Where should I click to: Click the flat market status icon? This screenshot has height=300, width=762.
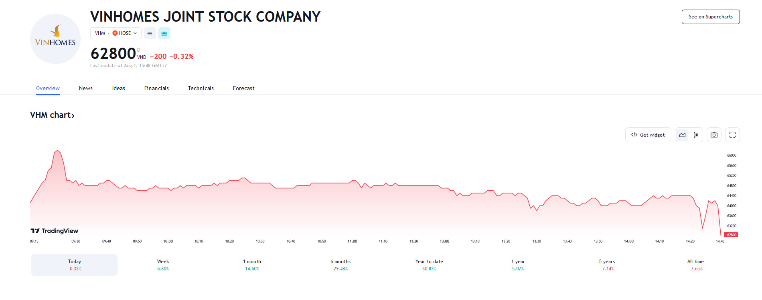tap(150, 33)
